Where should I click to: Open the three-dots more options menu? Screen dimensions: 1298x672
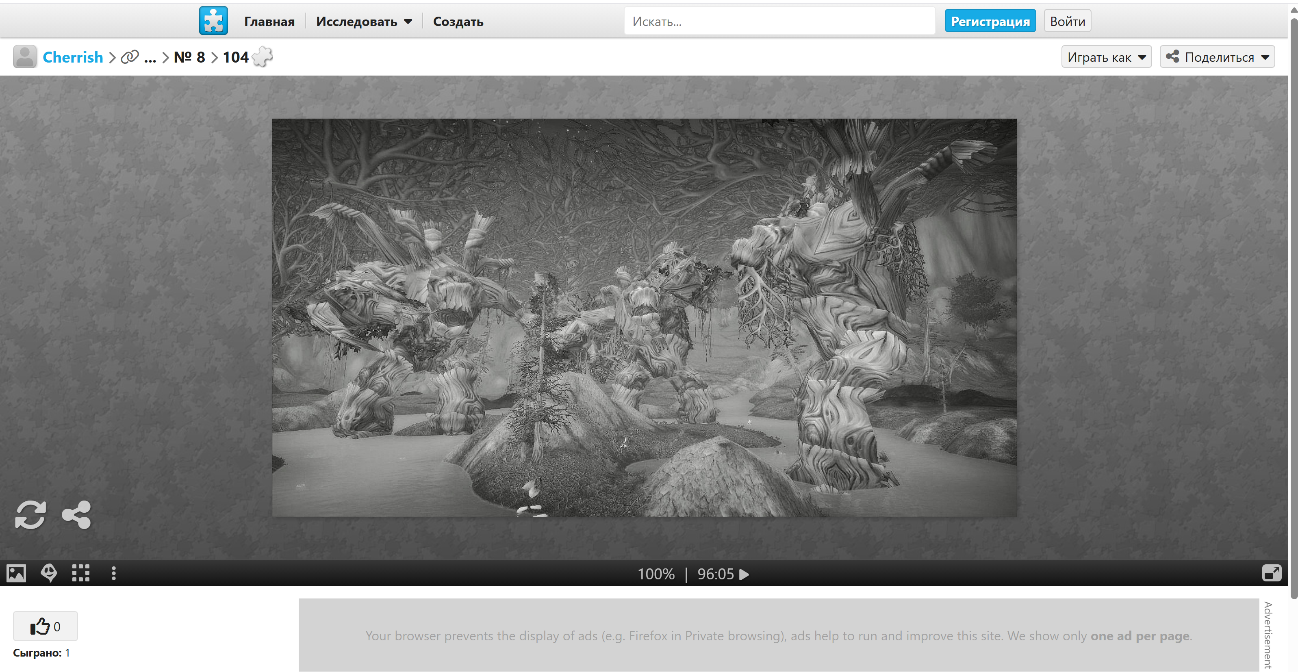(113, 573)
